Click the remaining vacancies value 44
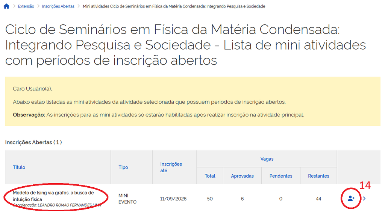Viewport: 385px width, 211px height. [318, 199]
